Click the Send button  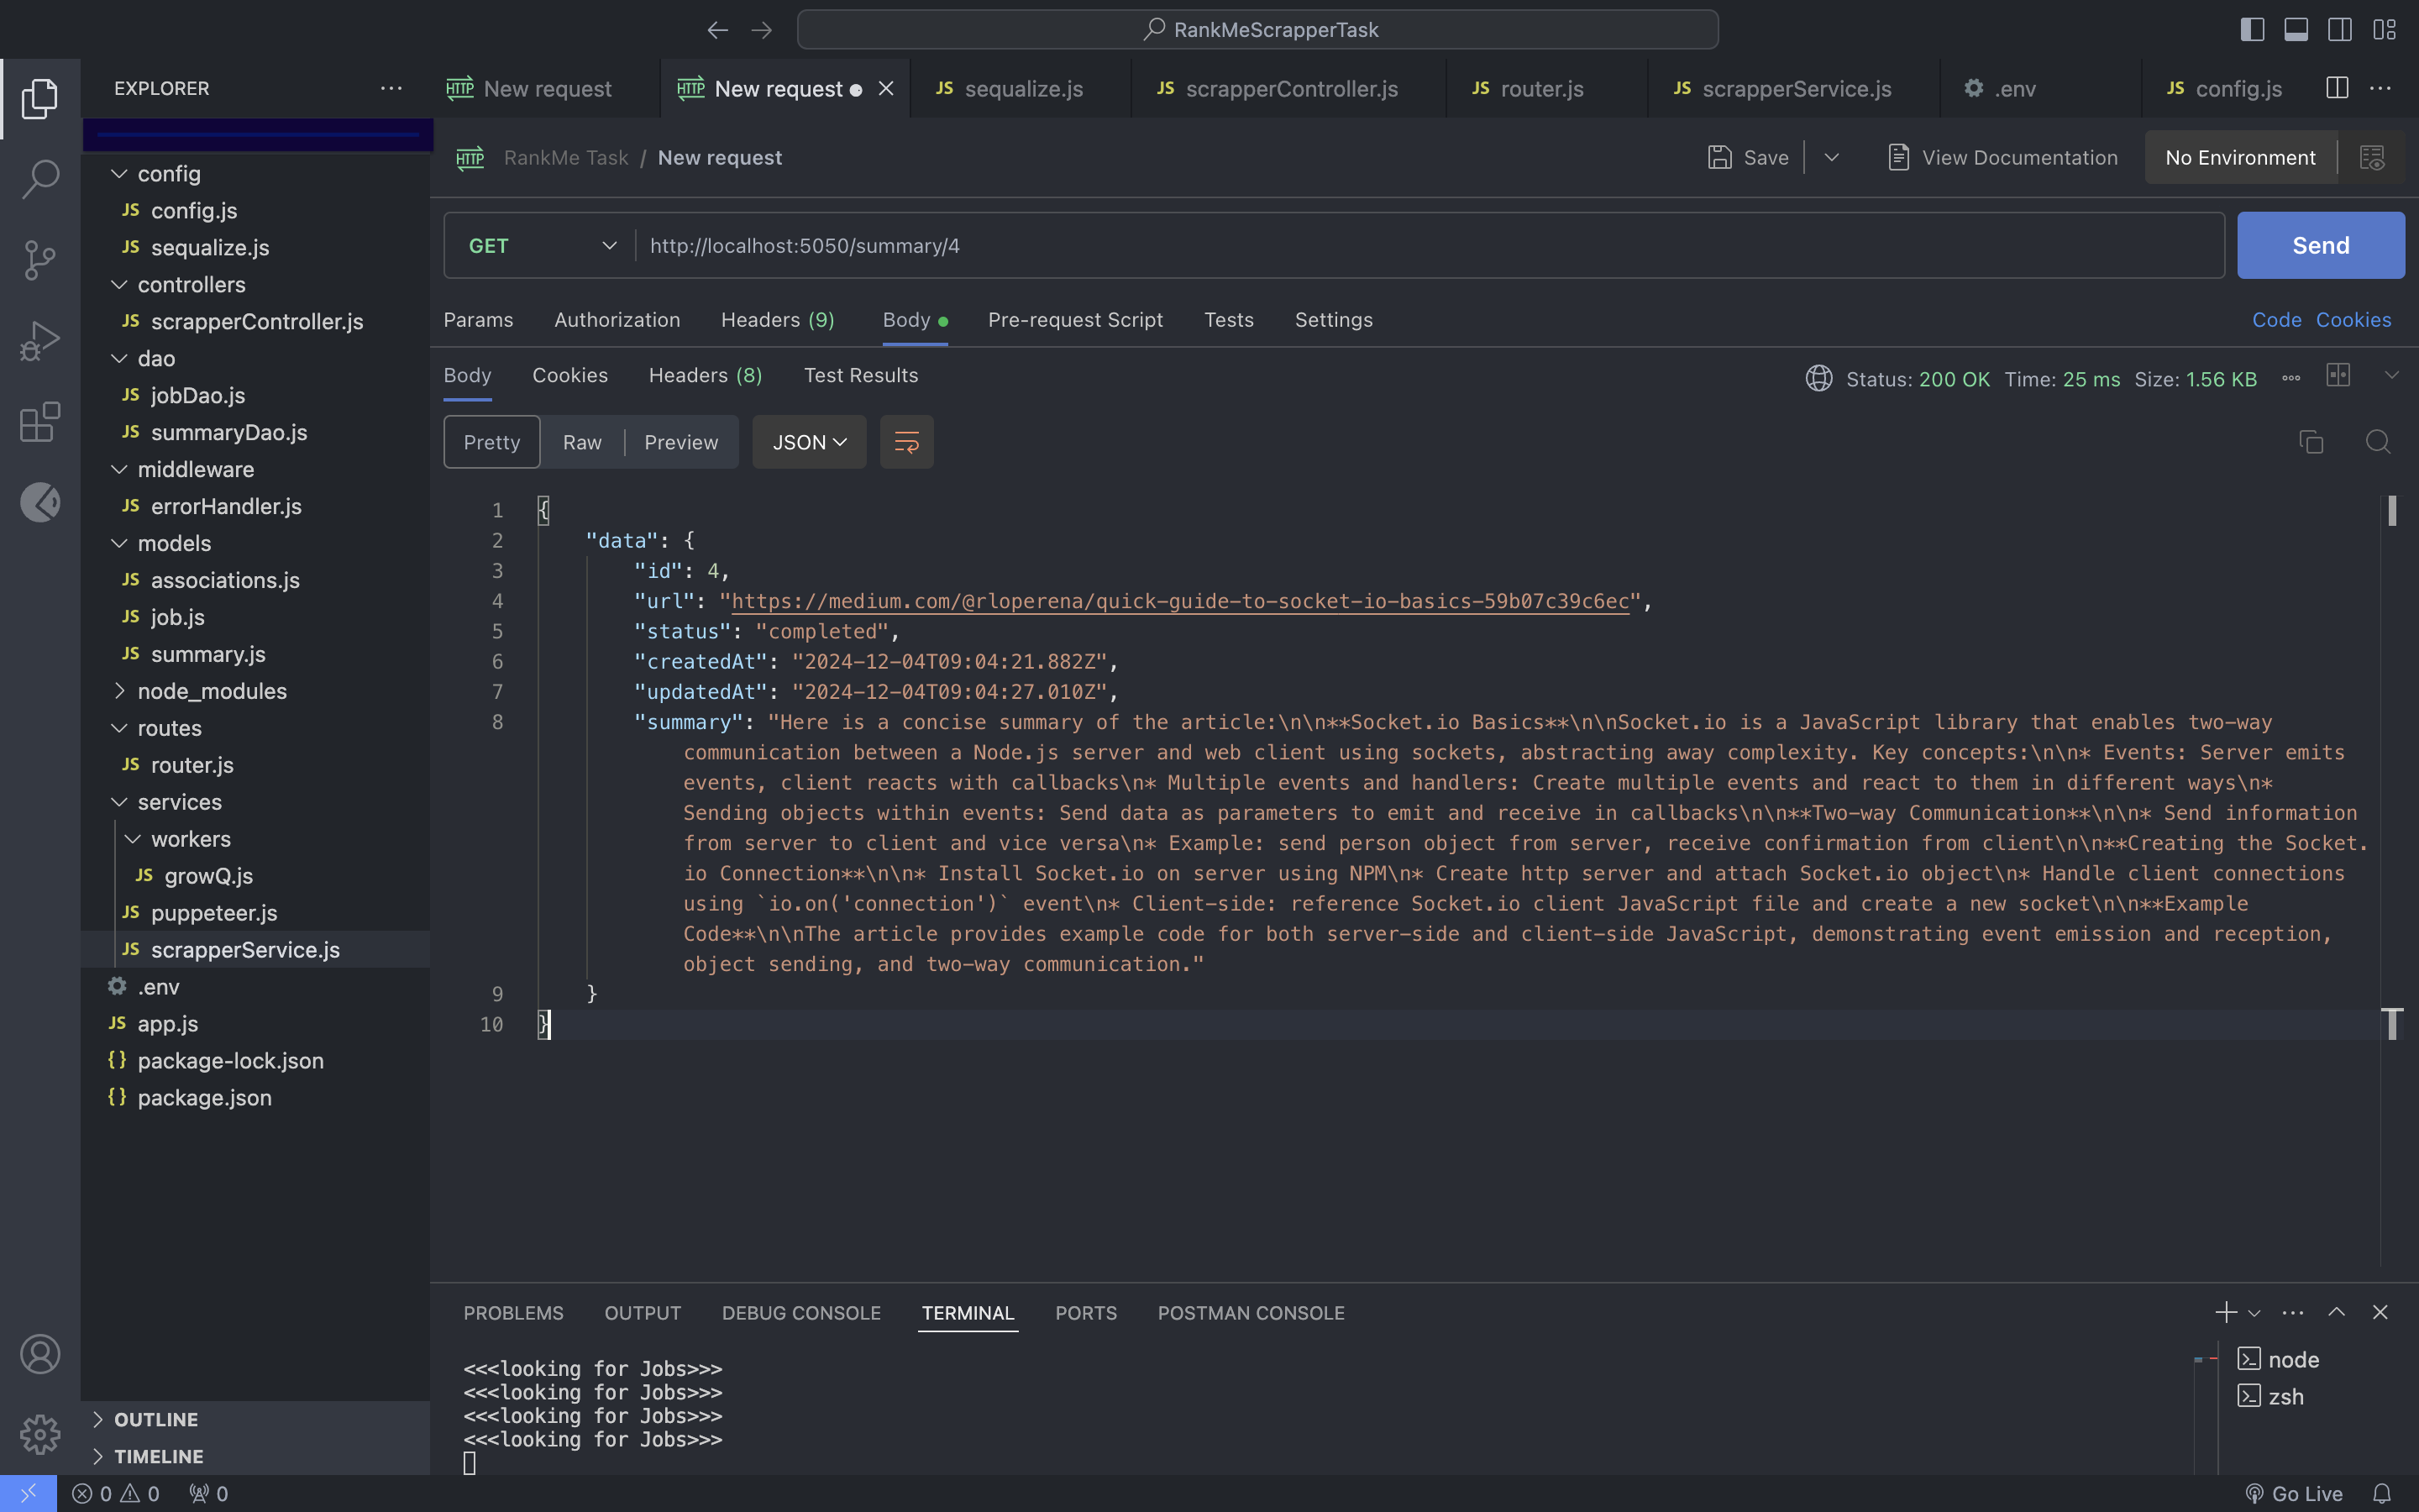(2320, 246)
